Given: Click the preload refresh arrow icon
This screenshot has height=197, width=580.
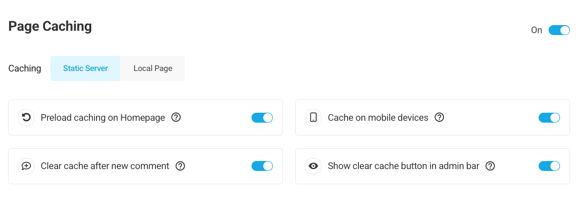Looking at the screenshot, I should click(x=27, y=117).
